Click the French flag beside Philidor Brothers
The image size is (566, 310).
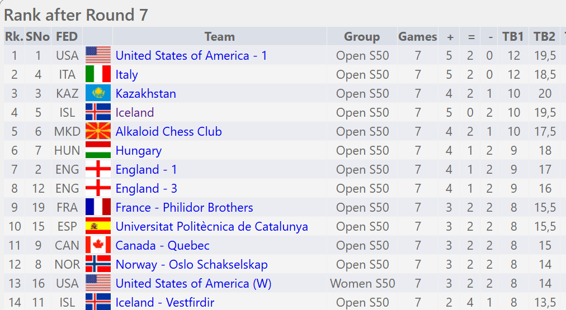(98, 207)
